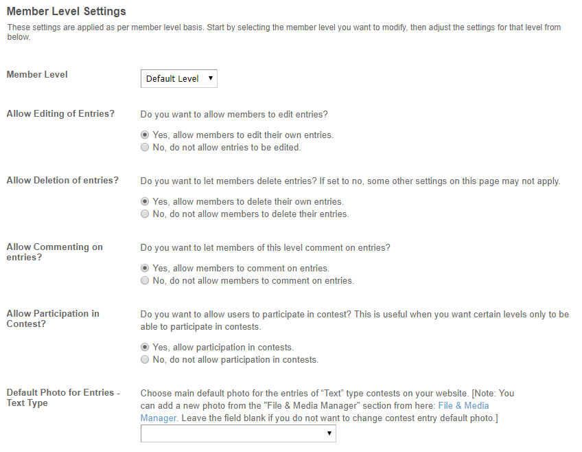
Task: Select 'No, do not allow entries to be edited'
Action: coord(145,148)
